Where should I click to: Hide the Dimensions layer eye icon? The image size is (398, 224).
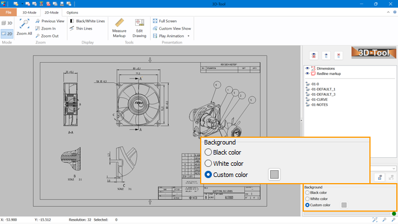(307, 68)
